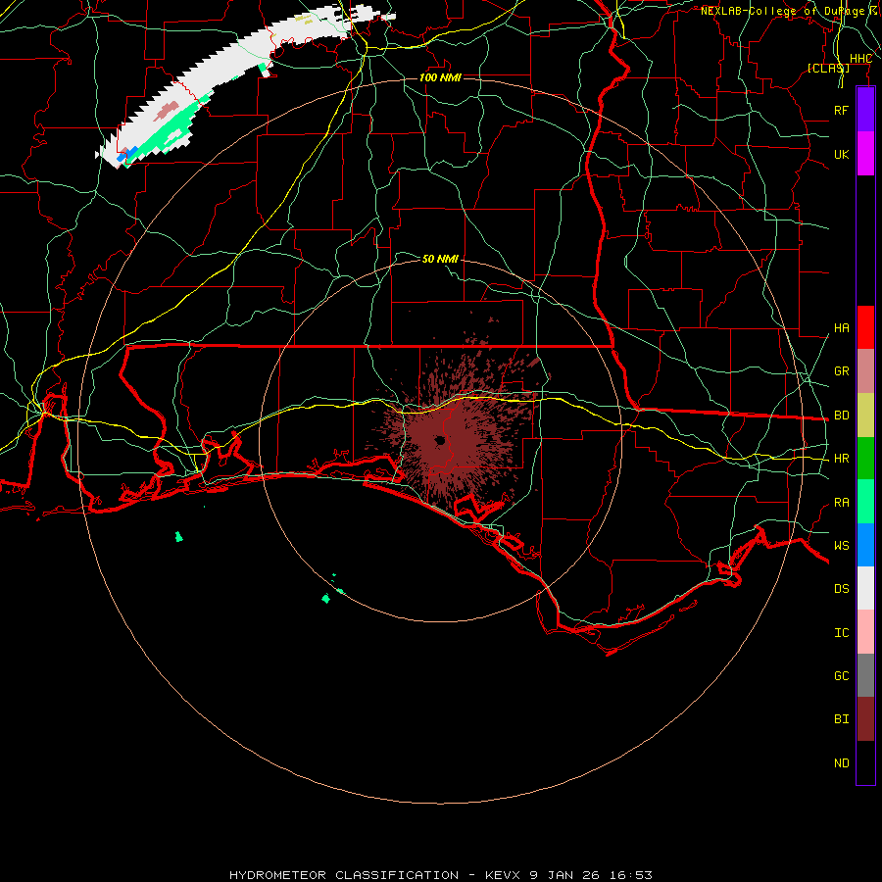Click the '100 NMI' range ring label
This screenshot has width=882, height=882.
click(x=440, y=77)
